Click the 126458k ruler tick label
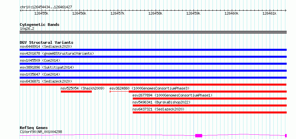This screenshot has height=139, width=296. coord(156,13)
